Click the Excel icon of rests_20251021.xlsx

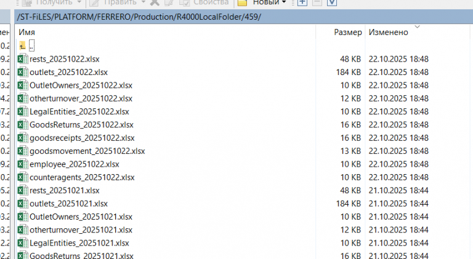23,190
